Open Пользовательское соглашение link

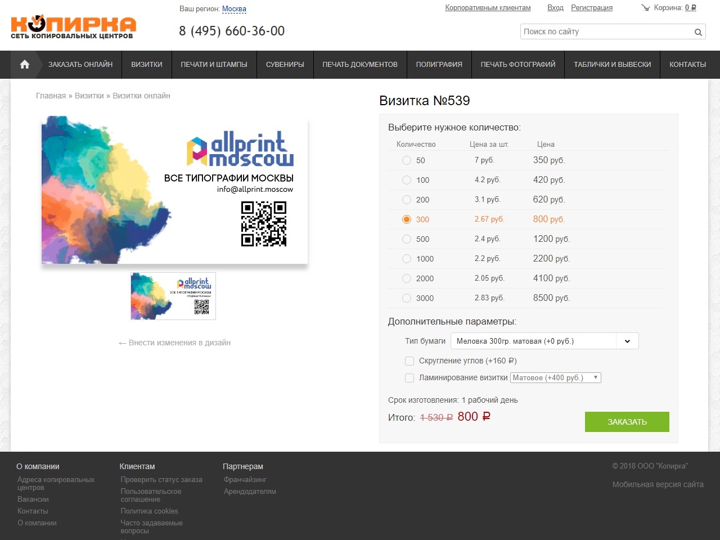point(151,496)
